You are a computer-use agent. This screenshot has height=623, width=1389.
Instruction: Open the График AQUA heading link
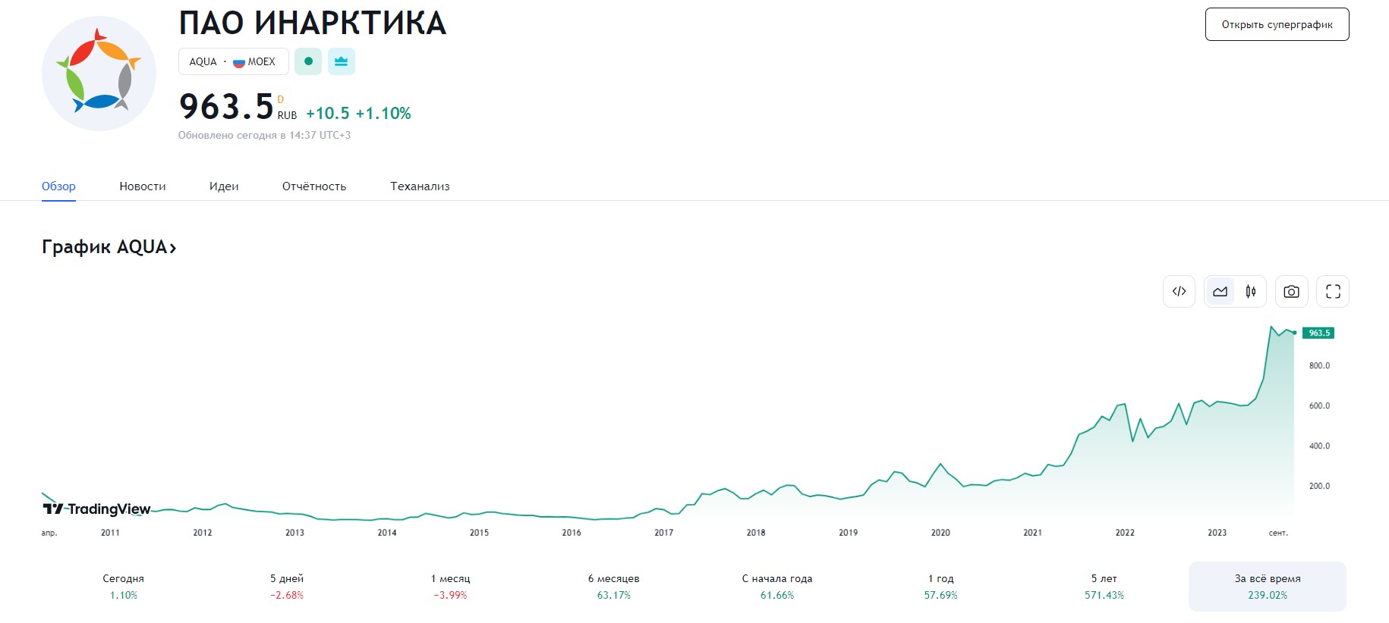109,247
